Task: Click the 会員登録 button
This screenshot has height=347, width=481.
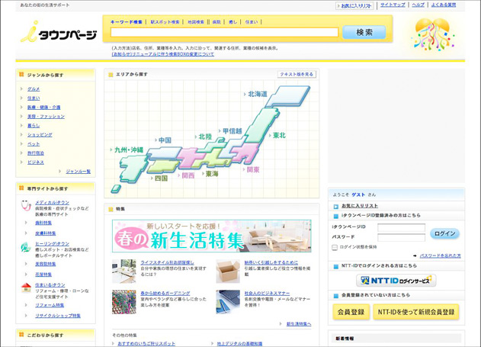Action: click(351, 312)
